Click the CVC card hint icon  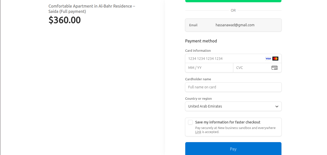tap(274, 68)
